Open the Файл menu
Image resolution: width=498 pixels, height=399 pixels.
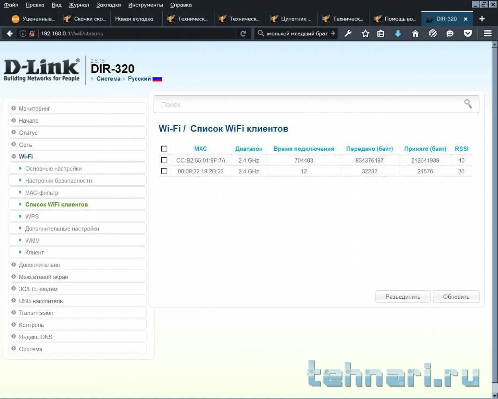[x=11, y=5]
